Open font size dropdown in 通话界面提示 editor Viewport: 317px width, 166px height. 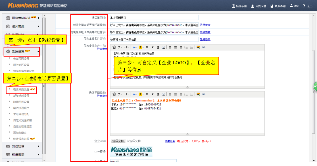click(126, 94)
